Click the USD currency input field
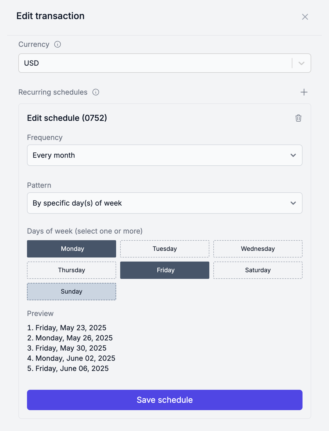This screenshot has height=431, width=329. point(155,63)
